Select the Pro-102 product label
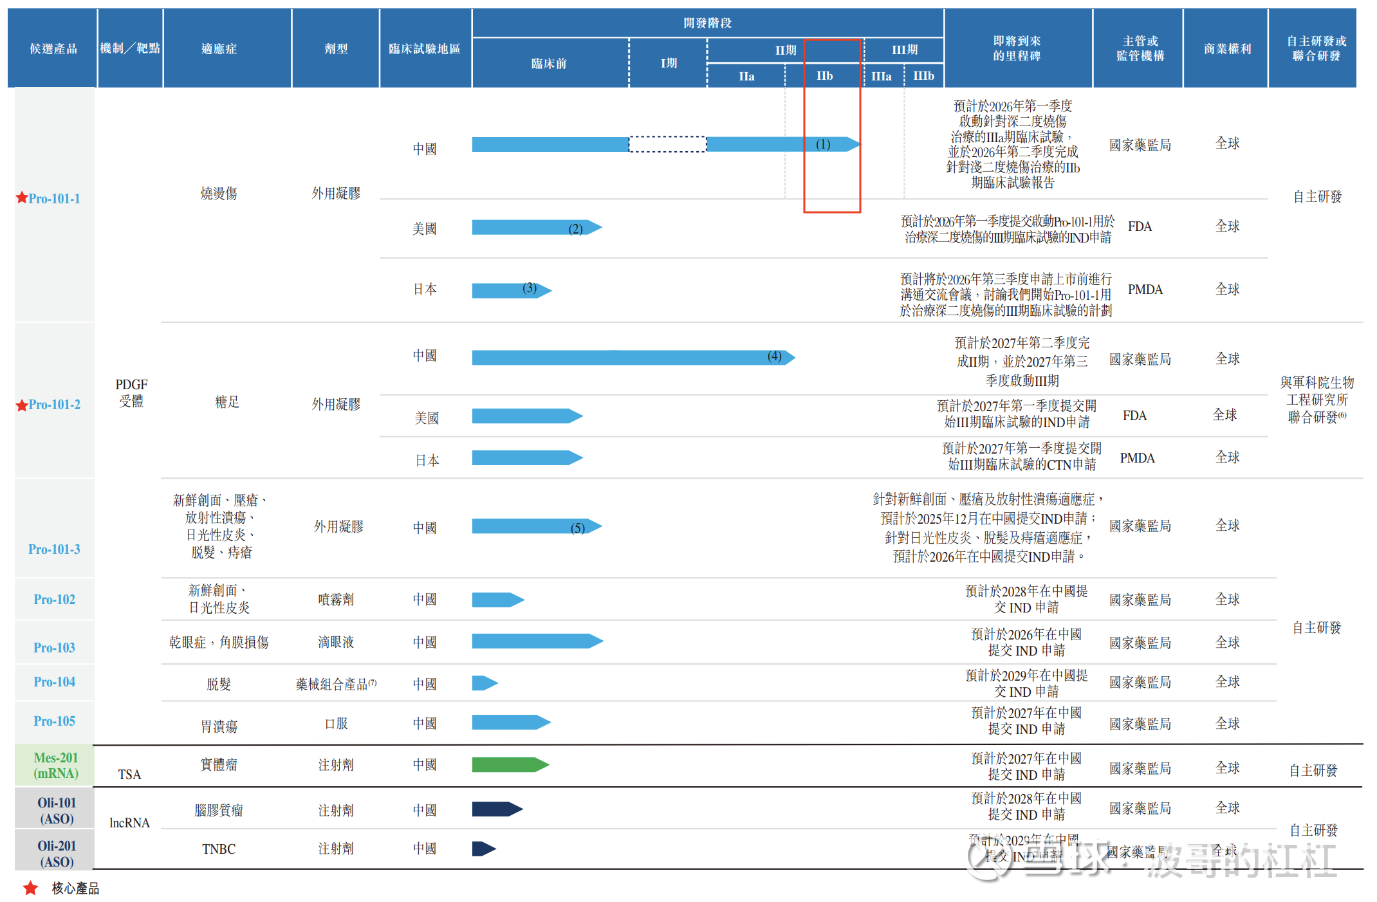This screenshot has width=1377, height=902. 55,600
